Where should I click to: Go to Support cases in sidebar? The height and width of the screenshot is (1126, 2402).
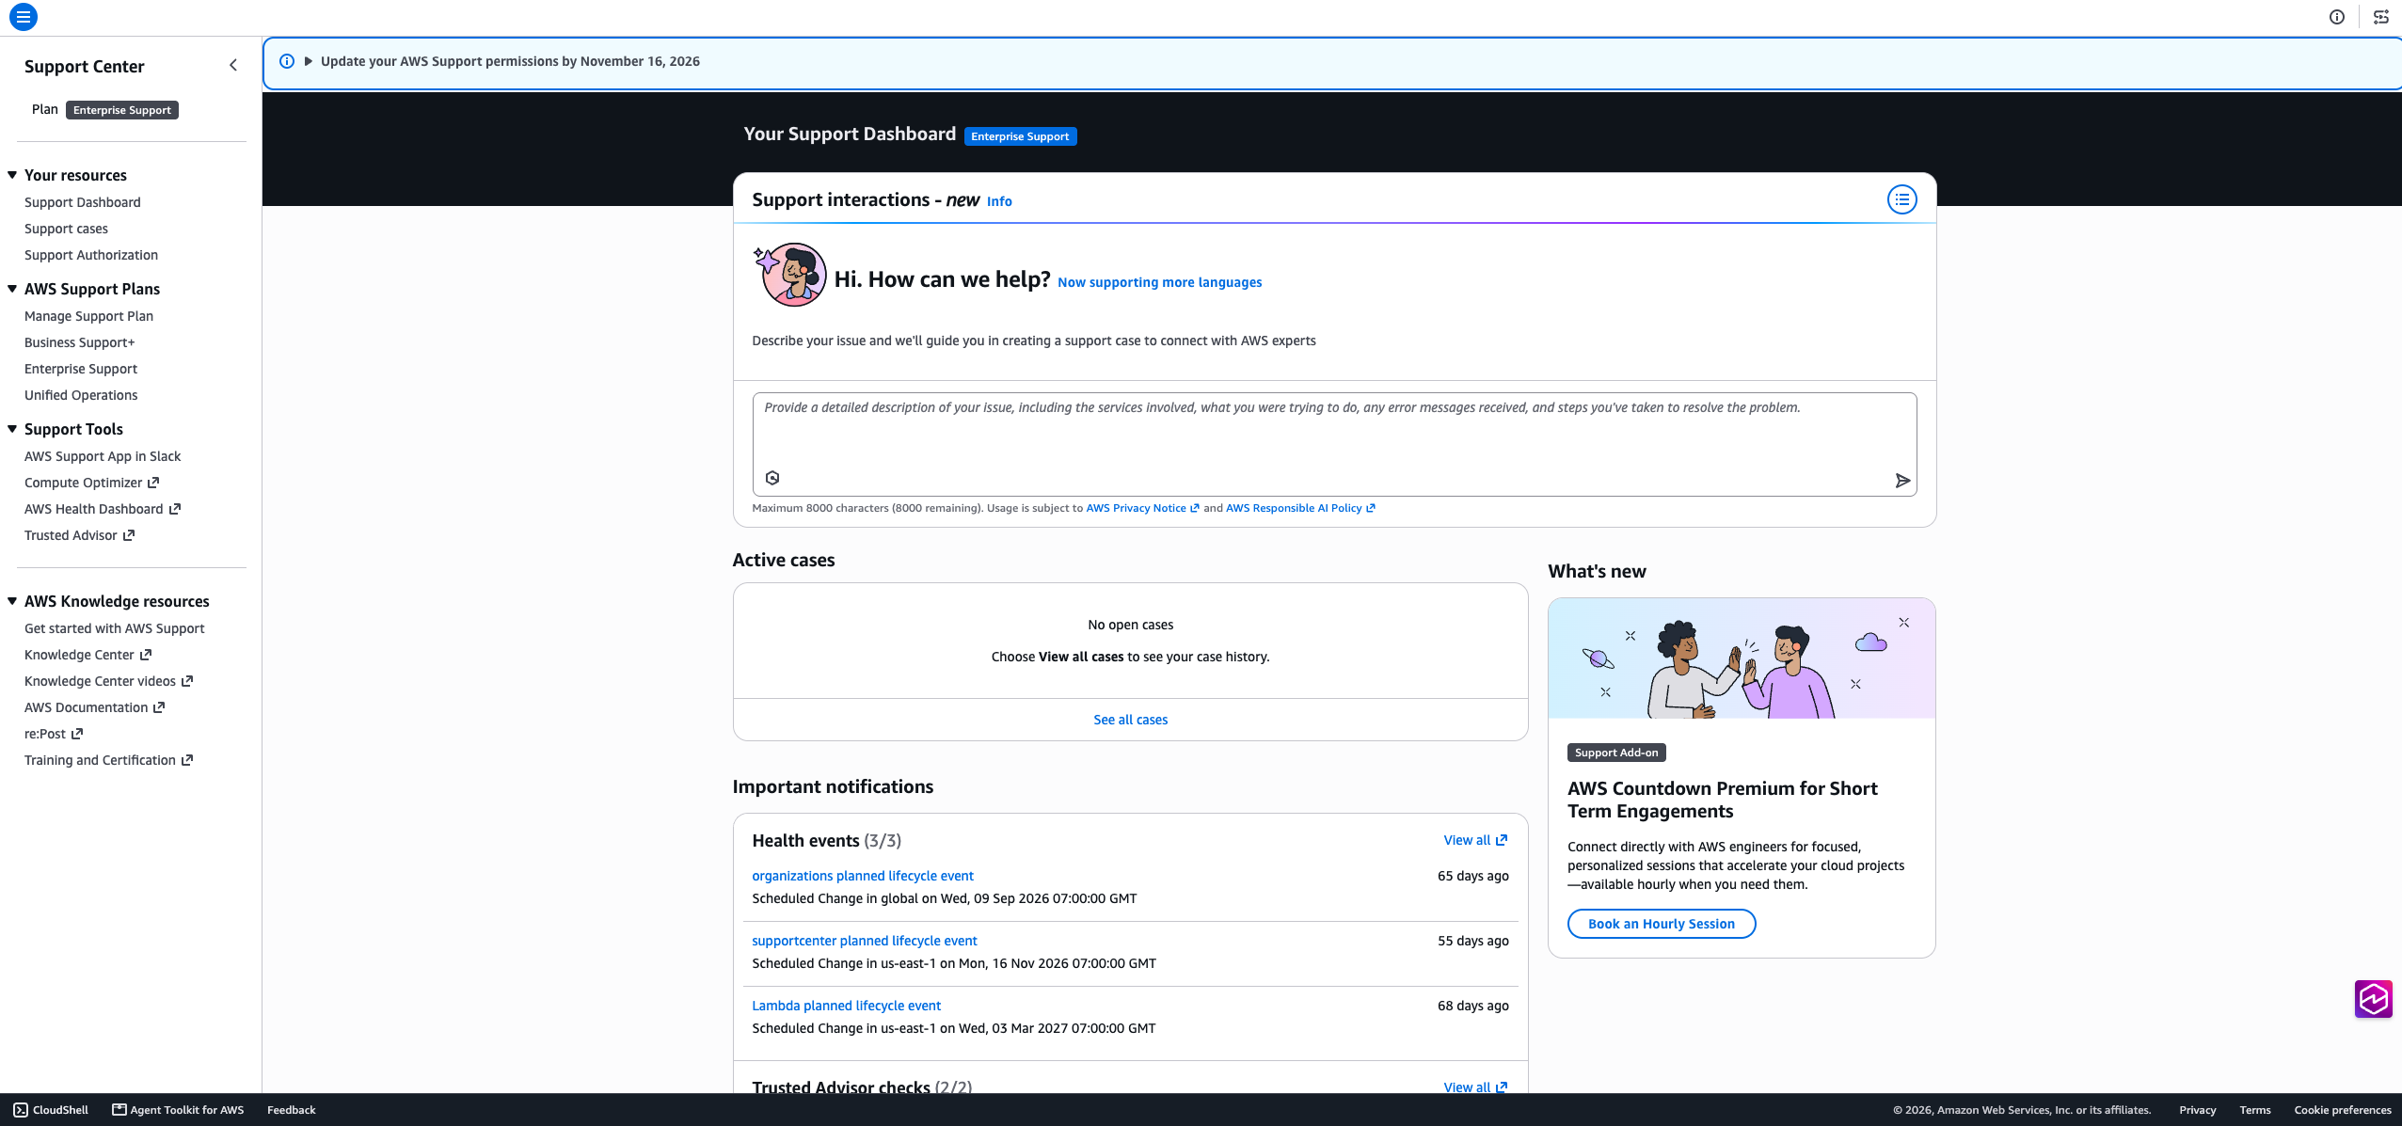[x=66, y=229]
